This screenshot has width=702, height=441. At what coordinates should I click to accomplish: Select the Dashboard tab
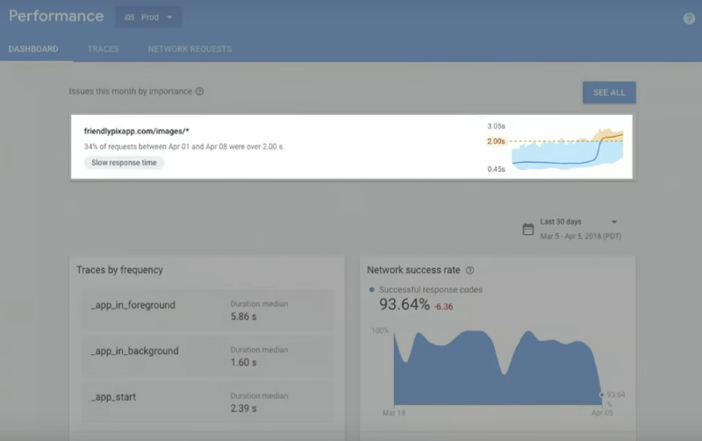coord(33,49)
